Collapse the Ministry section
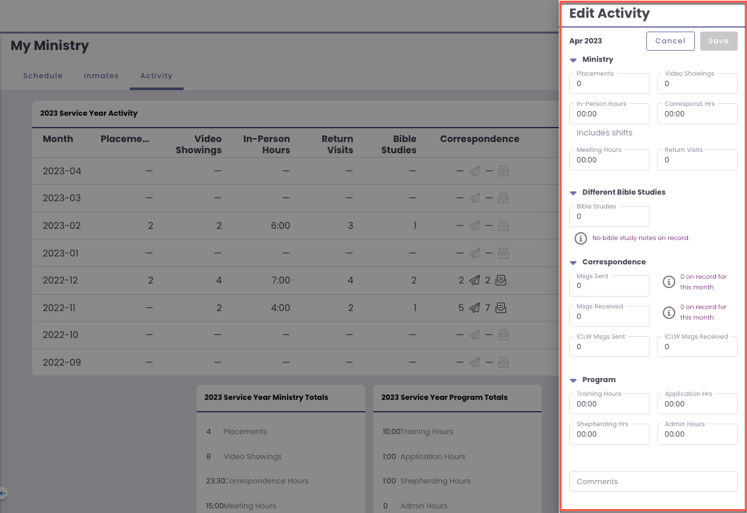 click(573, 60)
